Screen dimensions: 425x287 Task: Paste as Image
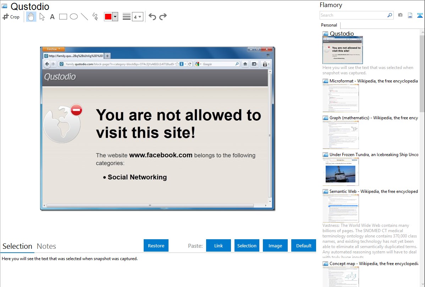coord(275,246)
